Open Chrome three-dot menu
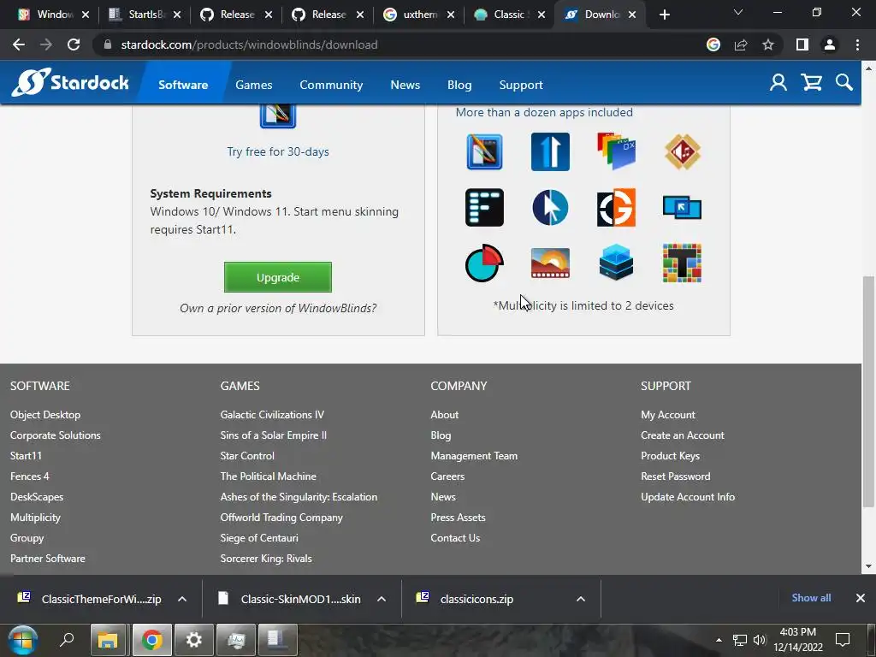The width and height of the screenshot is (876, 657). (857, 44)
